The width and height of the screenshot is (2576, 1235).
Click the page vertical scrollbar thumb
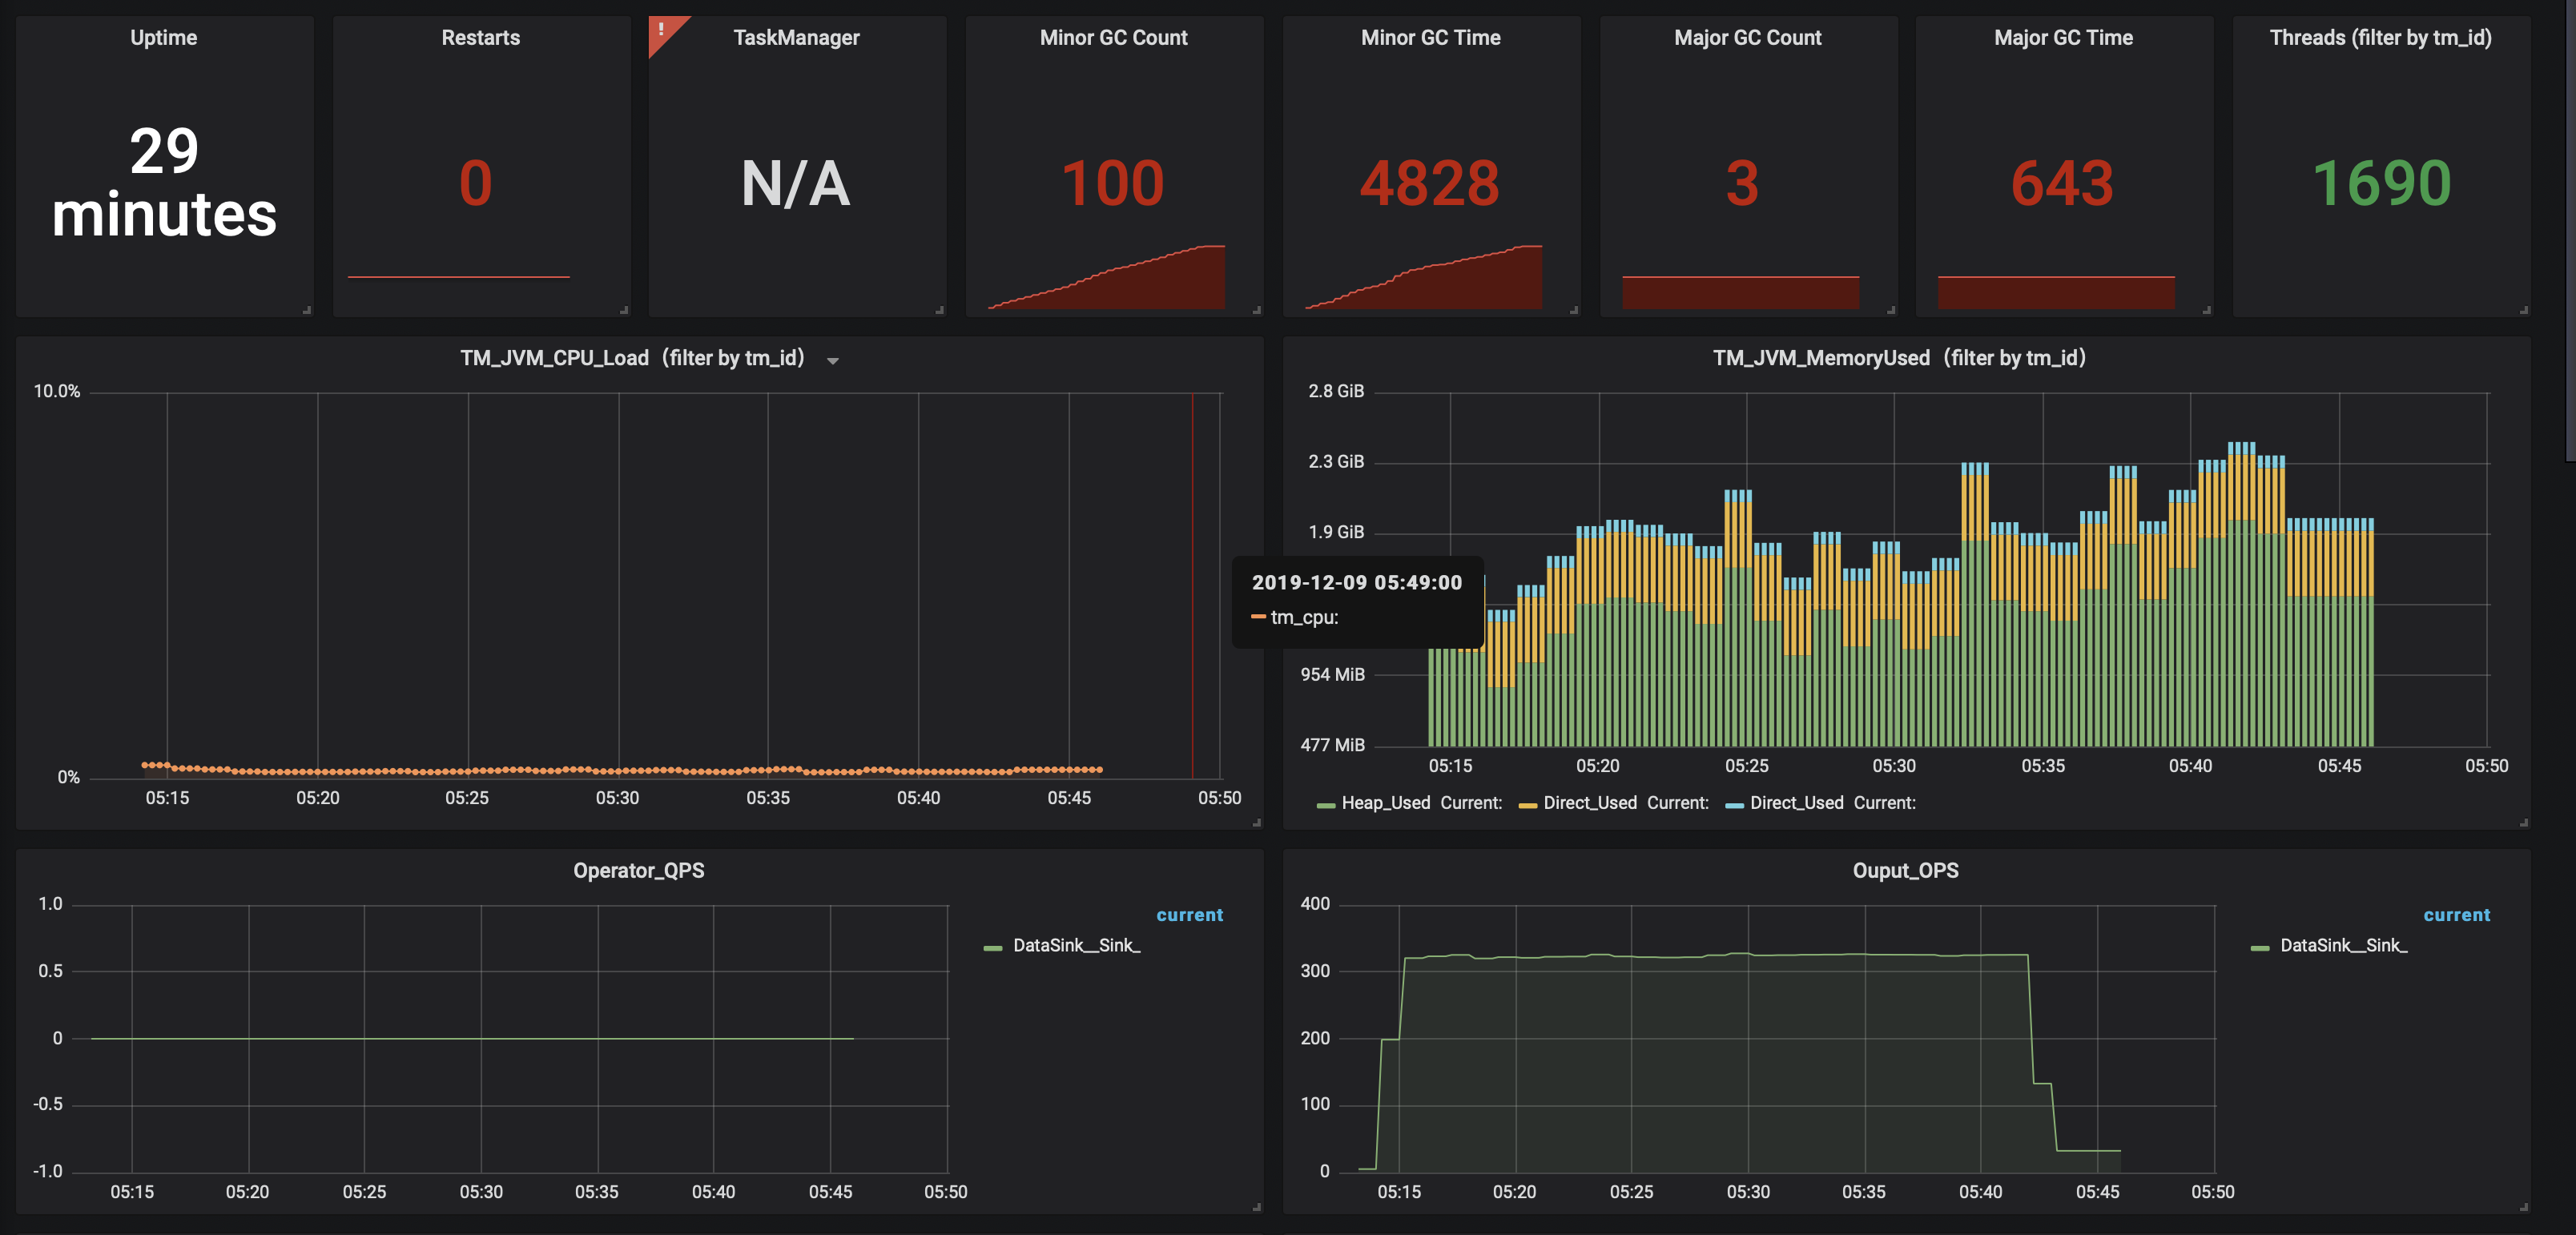(x=2570, y=230)
